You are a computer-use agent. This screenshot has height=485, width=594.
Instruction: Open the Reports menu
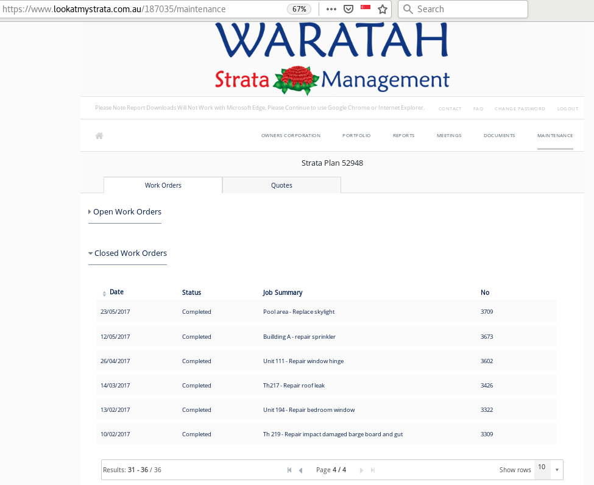point(404,136)
